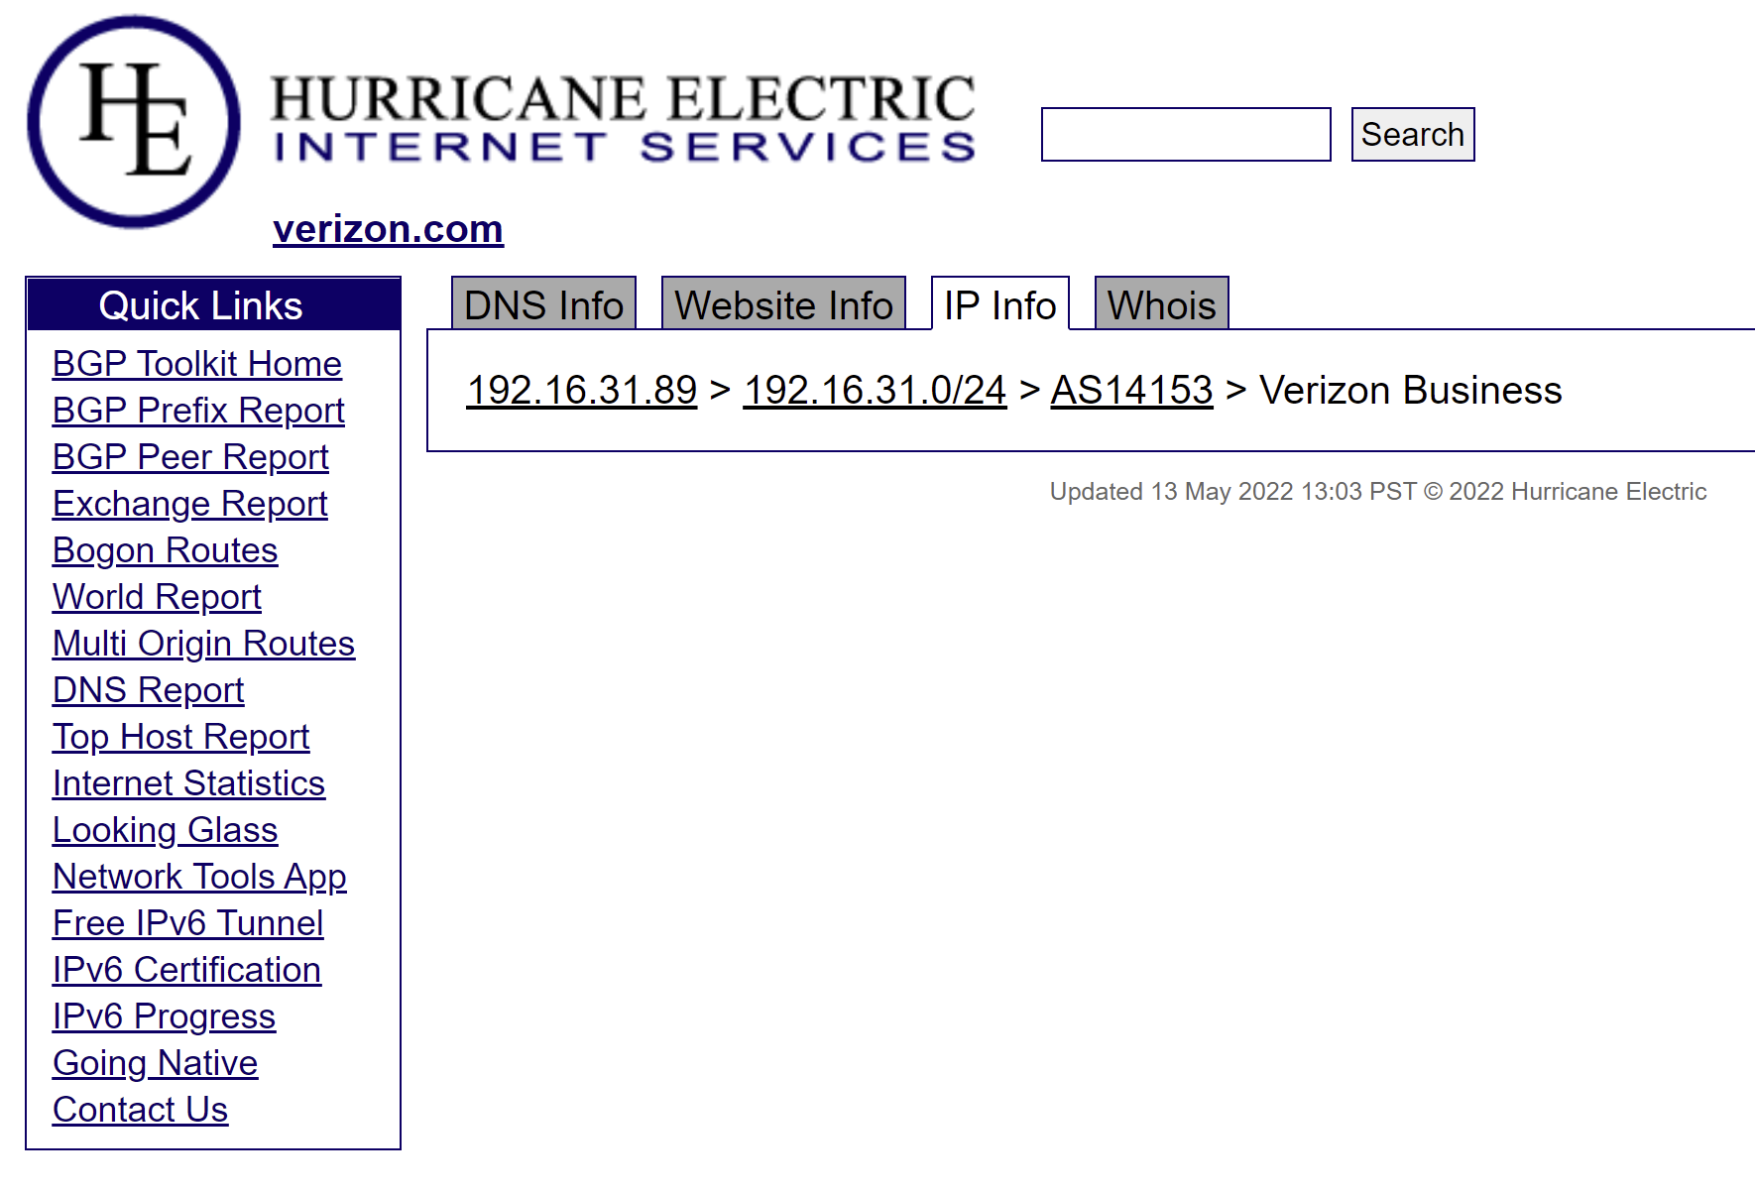Focus the search input field
This screenshot has width=1755, height=1195.
[1186, 134]
